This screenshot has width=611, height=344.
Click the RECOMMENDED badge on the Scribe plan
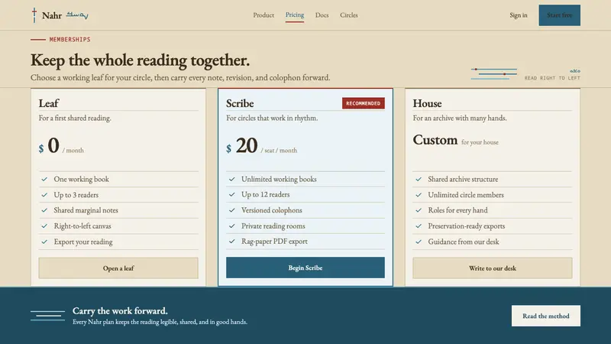pyautogui.click(x=364, y=103)
